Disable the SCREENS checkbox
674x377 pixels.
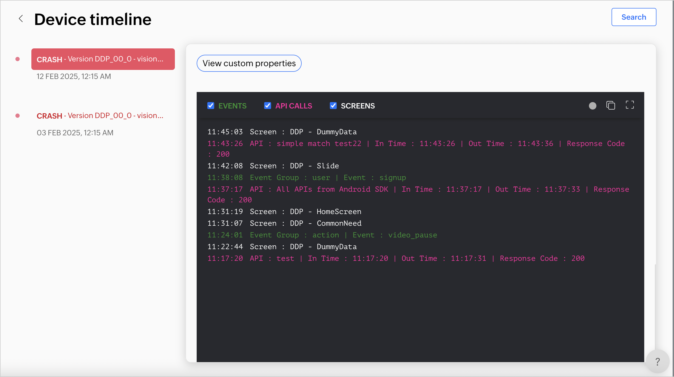pos(333,106)
